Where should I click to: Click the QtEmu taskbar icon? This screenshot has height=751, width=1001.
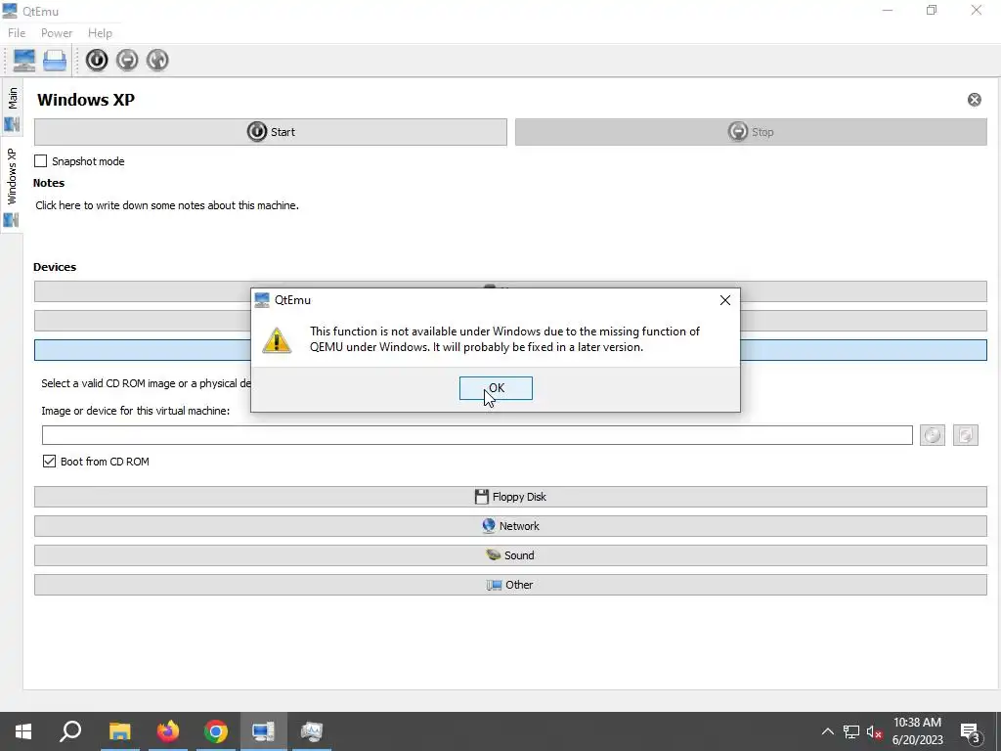click(263, 731)
